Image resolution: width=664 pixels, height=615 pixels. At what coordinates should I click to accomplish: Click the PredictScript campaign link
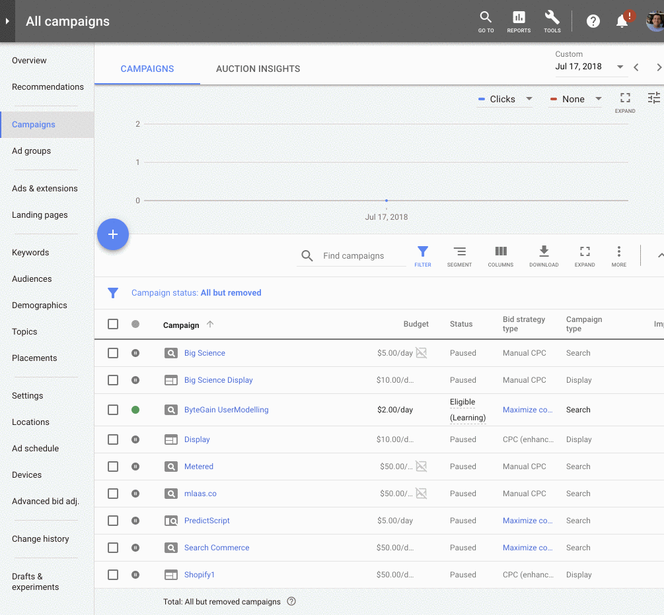(x=207, y=521)
